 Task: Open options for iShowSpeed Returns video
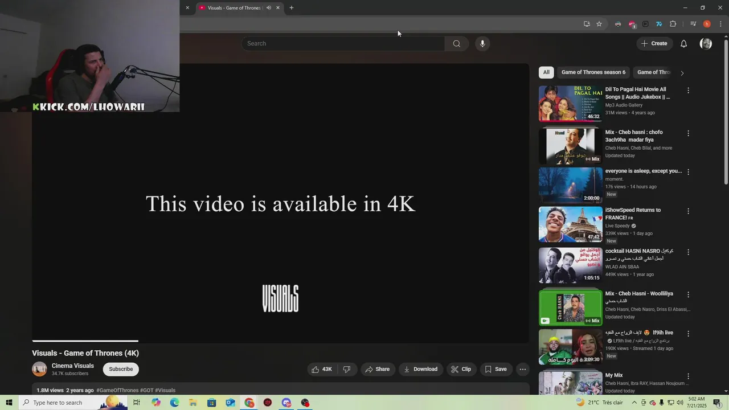[688, 211]
